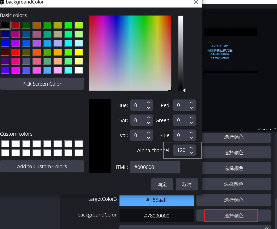The width and height of the screenshot is (277, 229).
Task: Click the Blue number field
Action: tap(180, 135)
